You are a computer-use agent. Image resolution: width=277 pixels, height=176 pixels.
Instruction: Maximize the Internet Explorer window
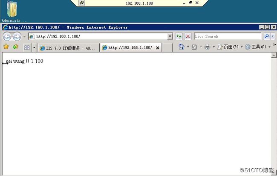(268, 27)
